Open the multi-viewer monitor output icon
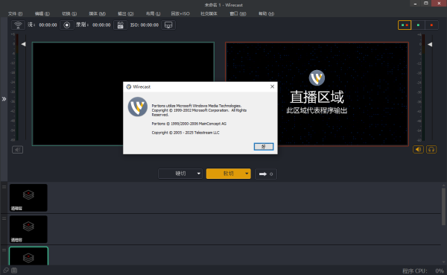447x275 pixels. [x=168, y=25]
